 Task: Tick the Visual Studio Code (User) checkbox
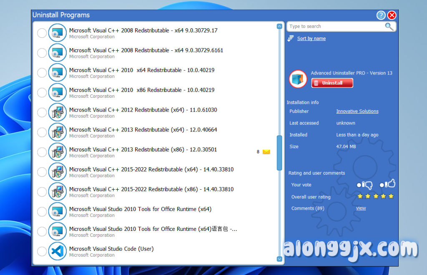pyautogui.click(x=42, y=251)
